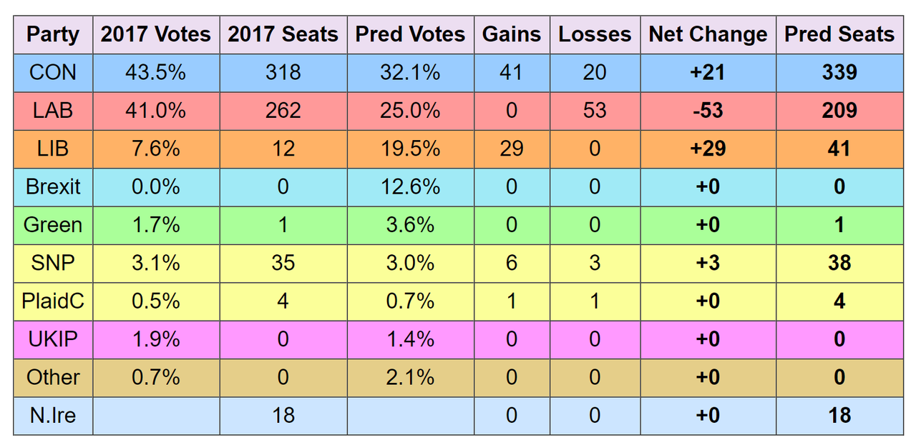The image size is (916, 445).
Task: Click the LIB predicted votes 19.5%
Action: point(410,149)
